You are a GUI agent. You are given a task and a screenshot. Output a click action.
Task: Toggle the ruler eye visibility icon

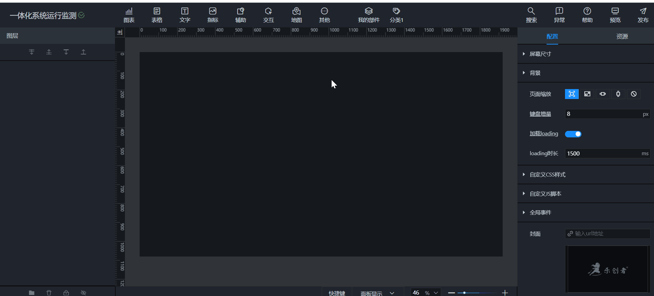[x=120, y=32]
